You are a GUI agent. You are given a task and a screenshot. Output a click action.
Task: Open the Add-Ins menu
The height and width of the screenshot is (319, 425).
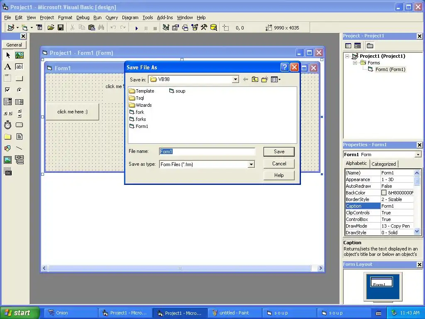tap(165, 17)
